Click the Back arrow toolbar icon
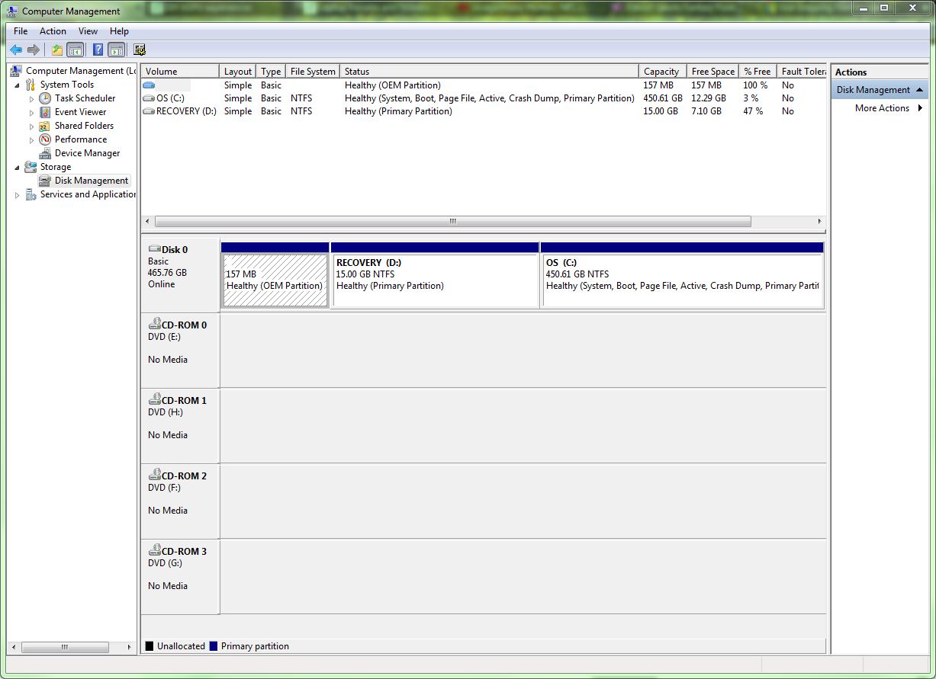Viewport: 936px width, 679px height. coord(16,50)
